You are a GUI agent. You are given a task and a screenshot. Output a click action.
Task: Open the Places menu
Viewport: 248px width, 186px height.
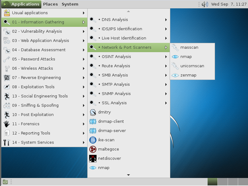point(51,4)
